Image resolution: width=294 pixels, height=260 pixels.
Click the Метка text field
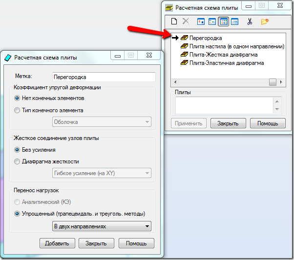[x=104, y=77]
